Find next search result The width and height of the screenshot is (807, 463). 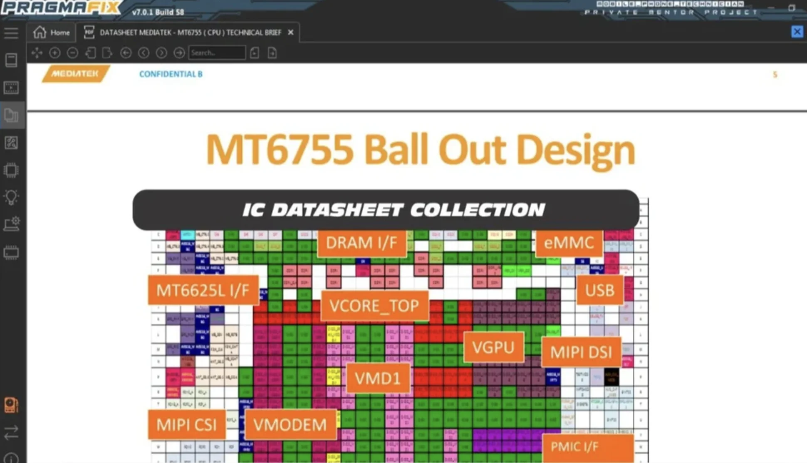tap(272, 53)
